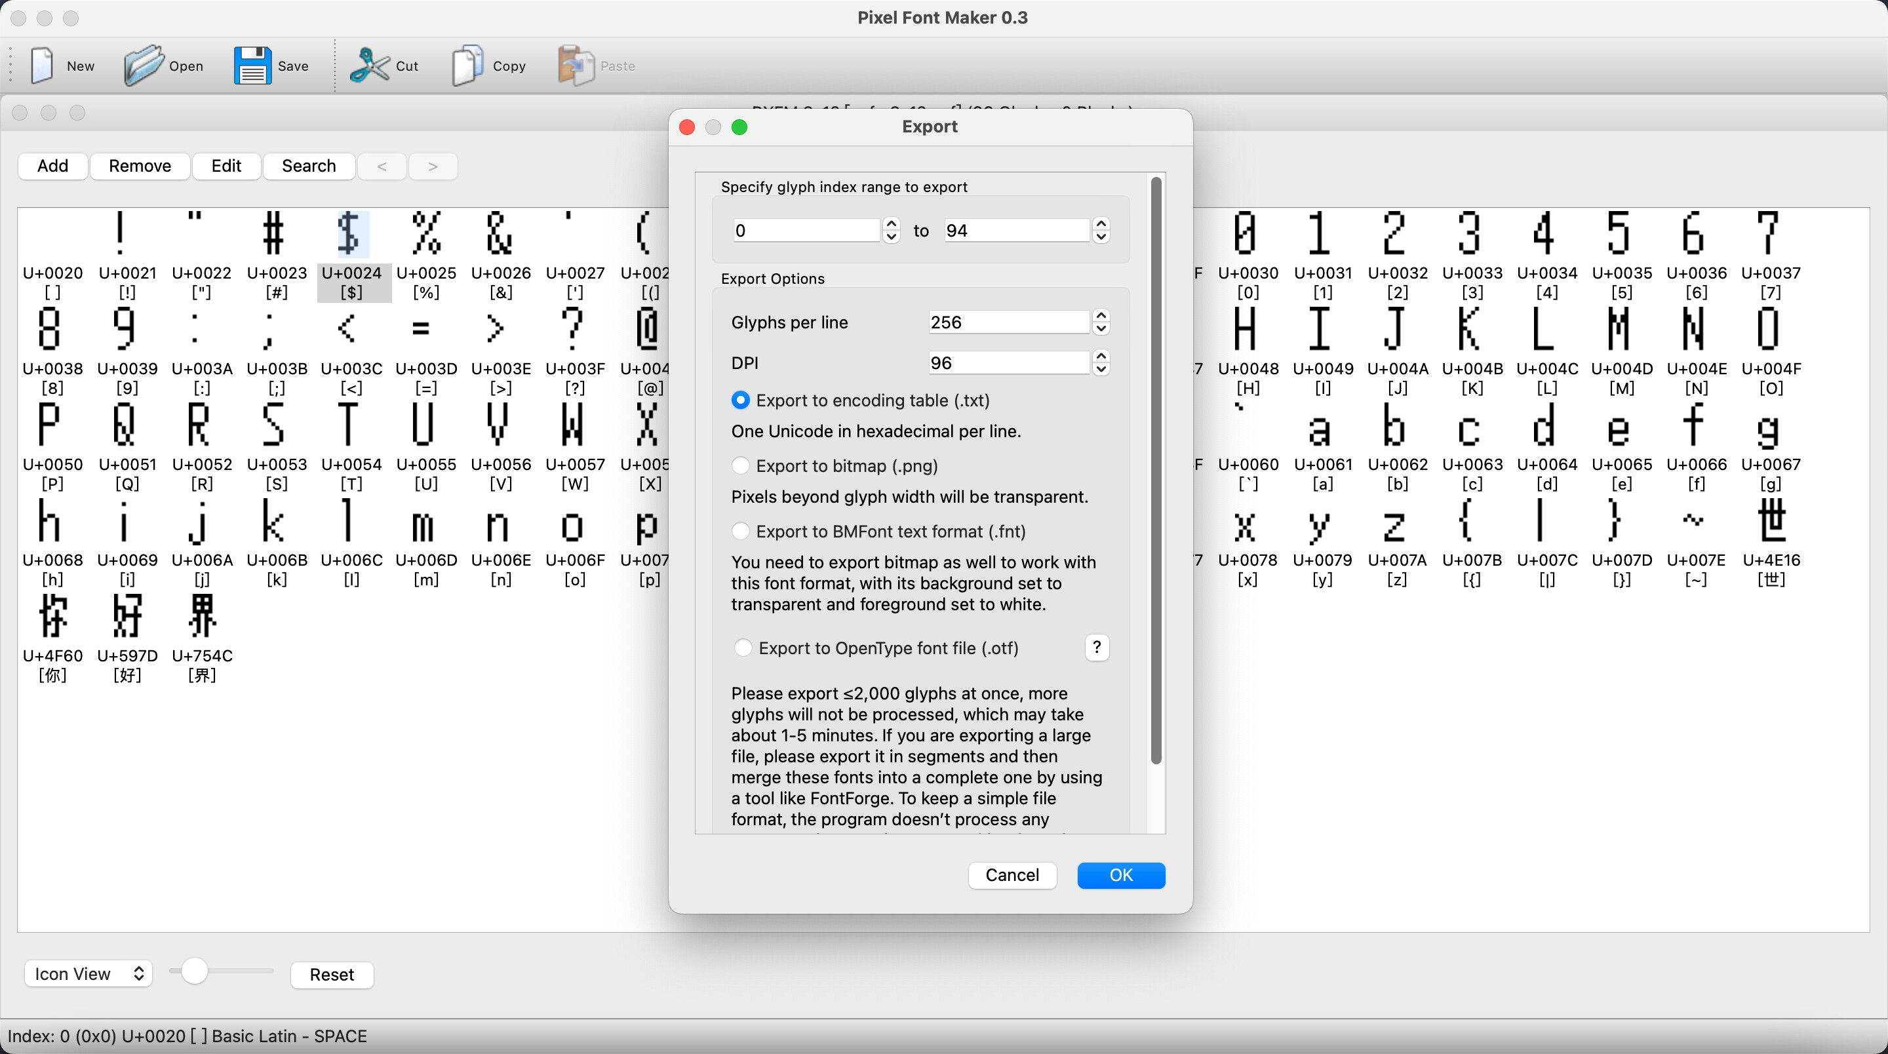Open help for OpenType export option
1888x1054 pixels.
[1097, 647]
